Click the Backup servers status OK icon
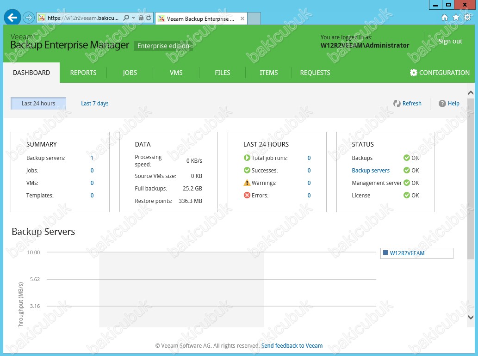478x356 pixels. [x=407, y=170]
